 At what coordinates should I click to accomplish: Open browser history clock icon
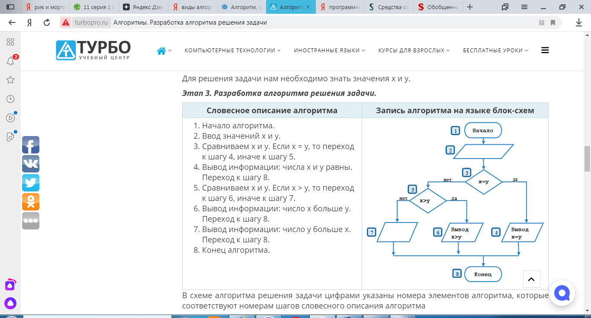pos(11,99)
